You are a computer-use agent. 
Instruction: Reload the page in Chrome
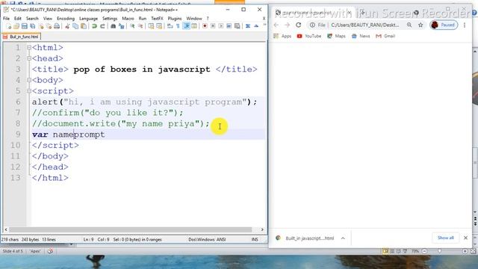pos(299,25)
